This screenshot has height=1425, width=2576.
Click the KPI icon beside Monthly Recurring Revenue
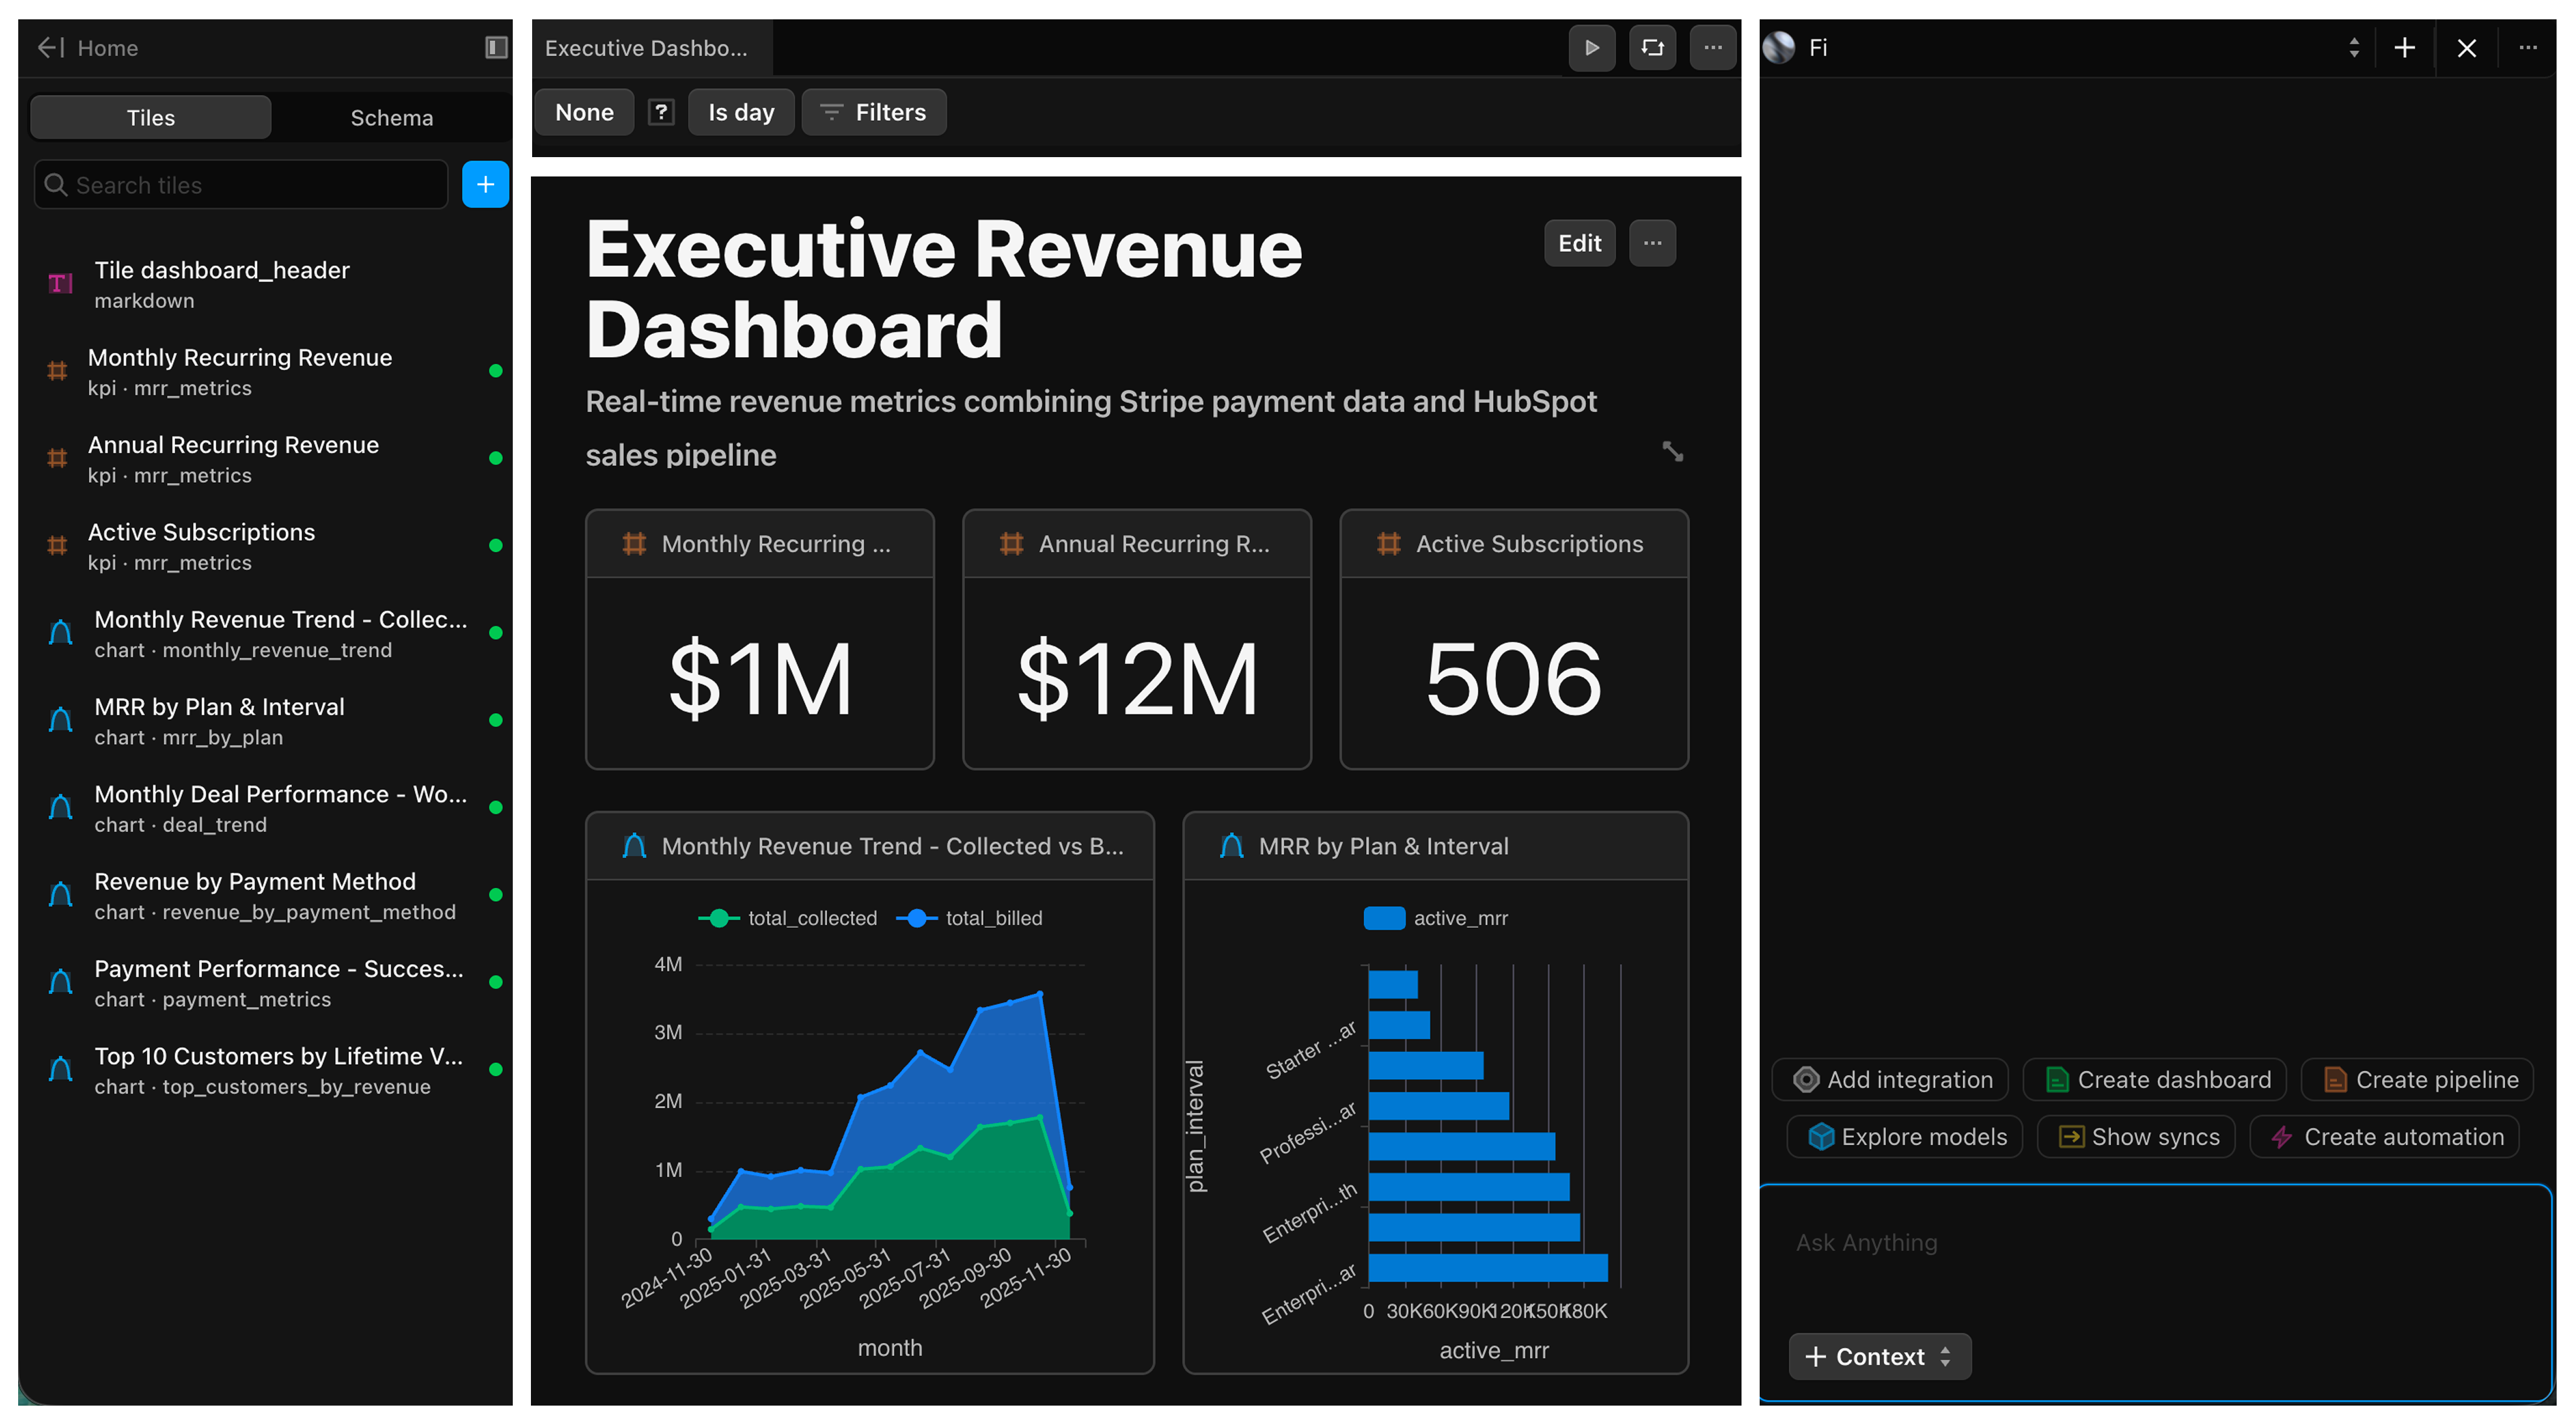click(57, 370)
